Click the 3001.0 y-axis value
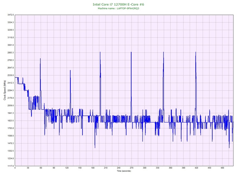The width and height of the screenshot is (237, 177). 11,45
